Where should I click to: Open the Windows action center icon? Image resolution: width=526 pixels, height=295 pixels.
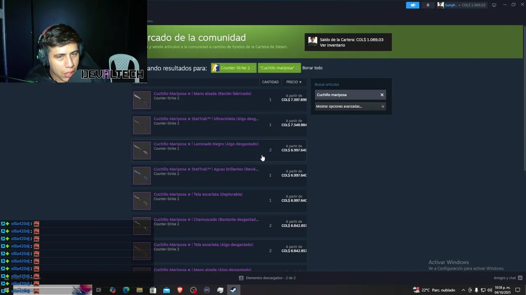pyautogui.click(x=518, y=290)
